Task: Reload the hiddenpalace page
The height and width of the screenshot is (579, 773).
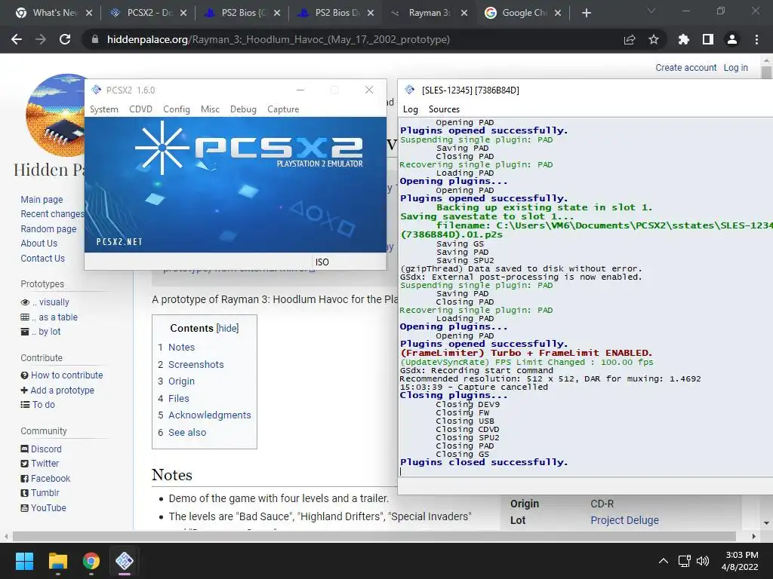Action: coord(65,39)
